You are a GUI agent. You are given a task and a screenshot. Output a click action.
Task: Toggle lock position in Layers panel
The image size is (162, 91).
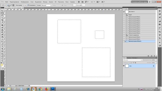coord(134,63)
